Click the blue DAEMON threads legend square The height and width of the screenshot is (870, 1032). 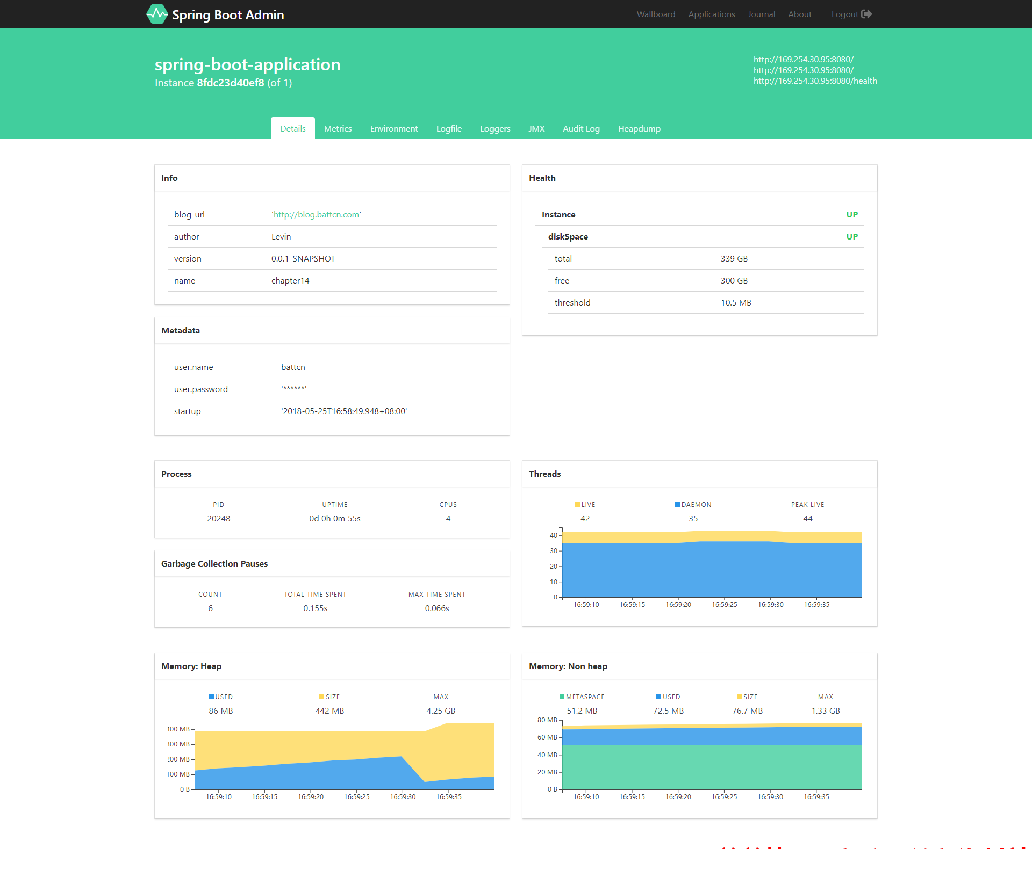[x=677, y=505]
